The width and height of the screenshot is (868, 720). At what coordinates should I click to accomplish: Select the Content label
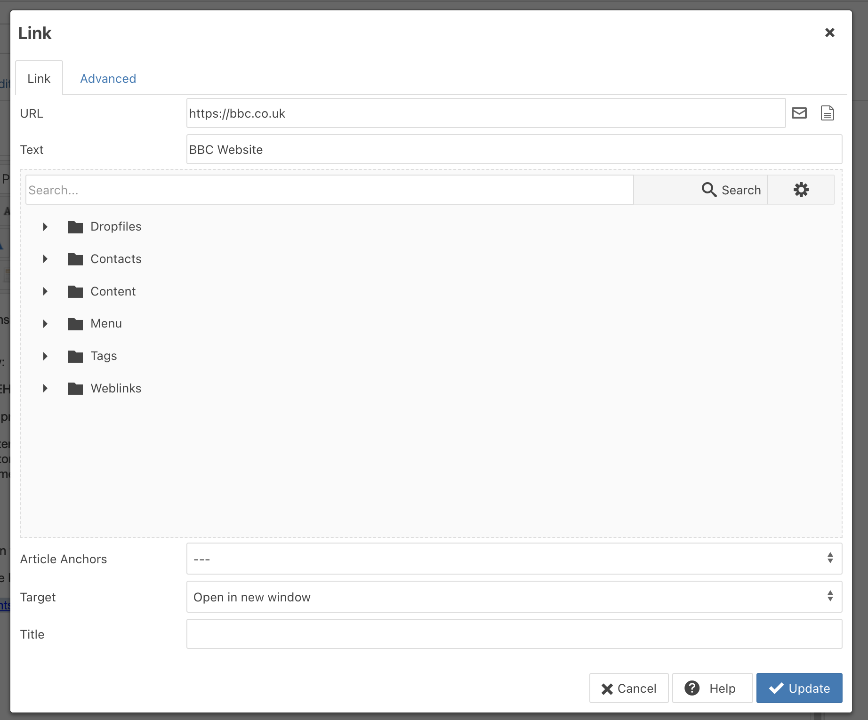pyautogui.click(x=113, y=291)
